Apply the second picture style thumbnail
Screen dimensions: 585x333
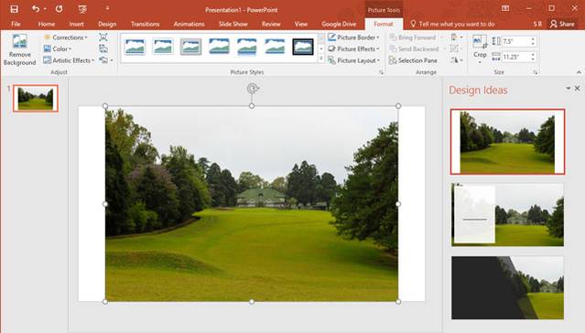163,47
